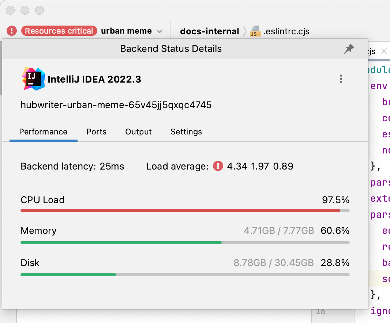This screenshot has height=323, width=390.
Task: Click the Backend latency 25ms label
Action: 72,167
